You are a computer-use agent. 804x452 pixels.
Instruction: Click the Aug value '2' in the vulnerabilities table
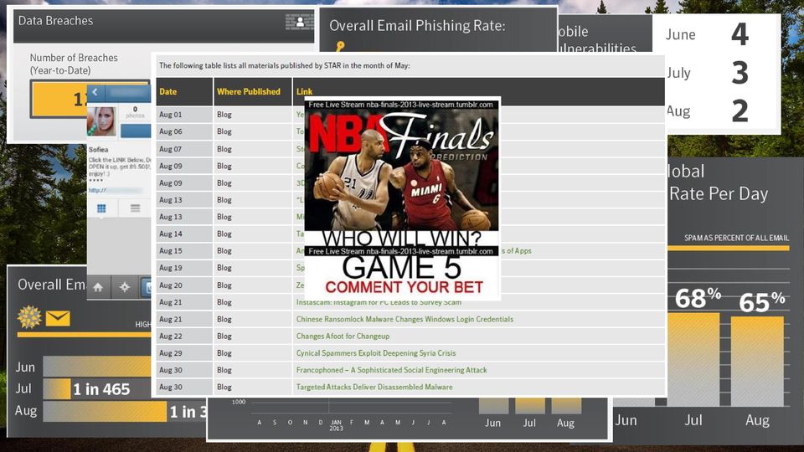pyautogui.click(x=740, y=110)
